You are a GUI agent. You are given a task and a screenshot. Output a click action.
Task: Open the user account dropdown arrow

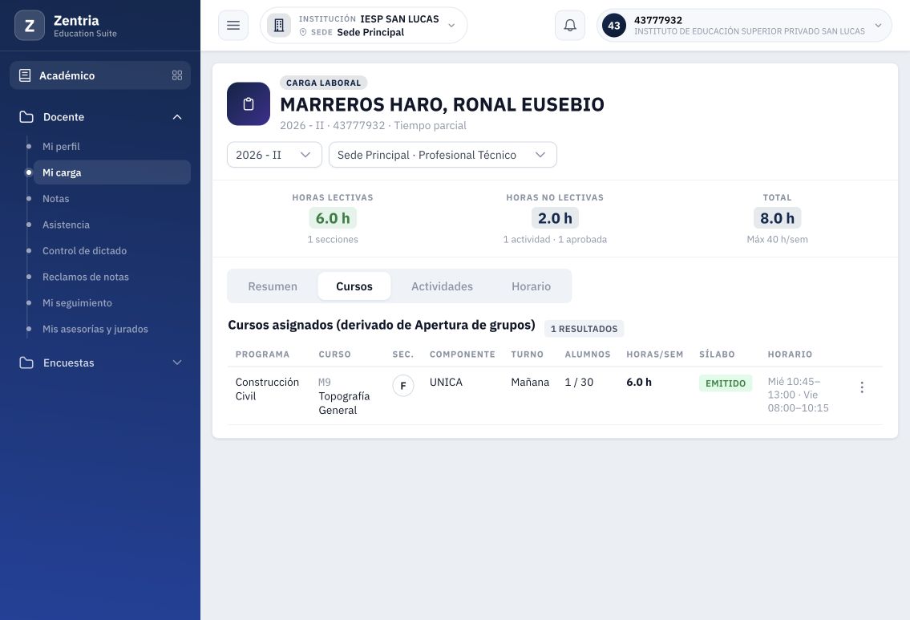(878, 26)
